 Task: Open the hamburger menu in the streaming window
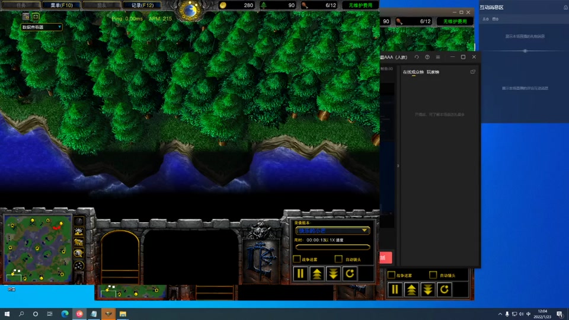[x=438, y=57]
